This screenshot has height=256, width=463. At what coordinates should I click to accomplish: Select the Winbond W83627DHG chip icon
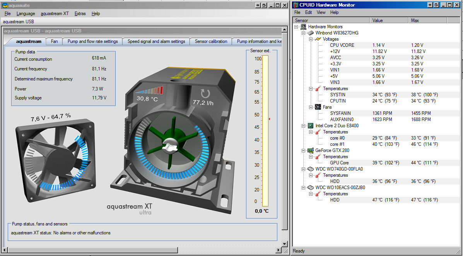[x=310, y=33]
